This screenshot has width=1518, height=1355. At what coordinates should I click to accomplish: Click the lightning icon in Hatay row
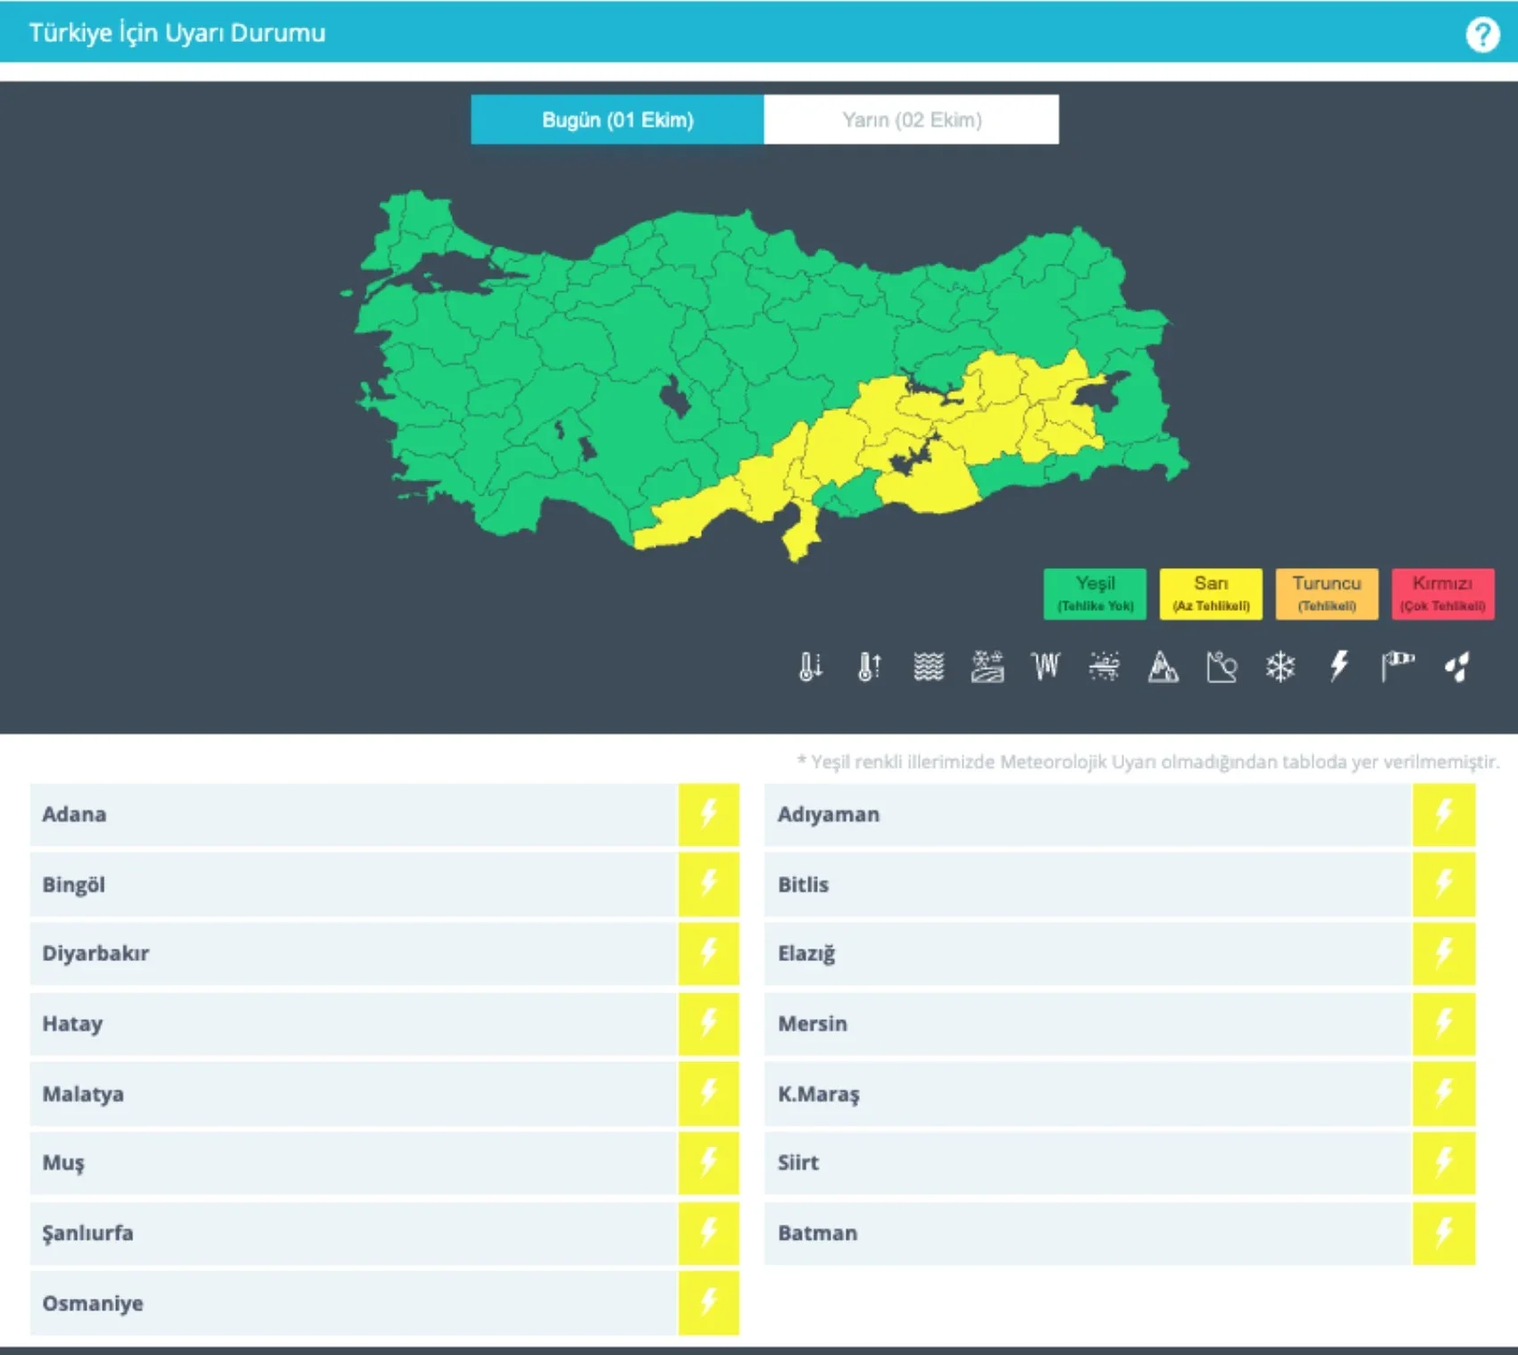click(x=709, y=1024)
